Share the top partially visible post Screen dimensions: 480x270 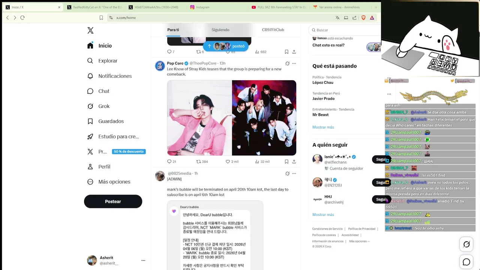[294, 52]
